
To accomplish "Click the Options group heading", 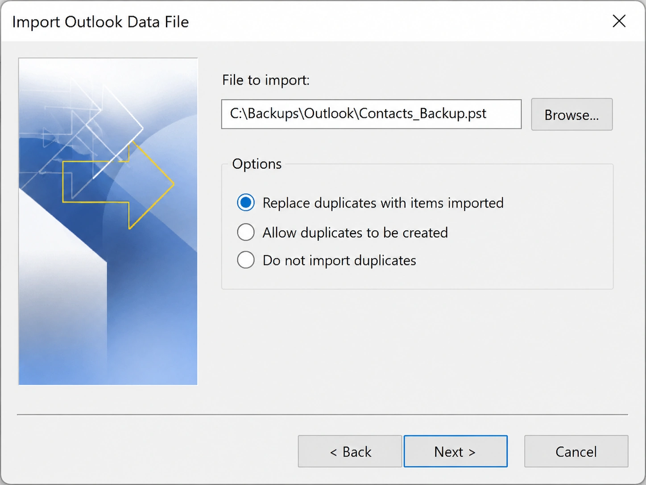I will 257,164.
